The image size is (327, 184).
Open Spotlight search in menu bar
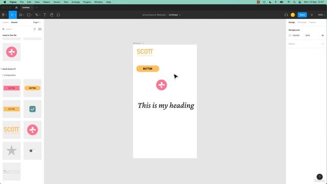point(294,2)
